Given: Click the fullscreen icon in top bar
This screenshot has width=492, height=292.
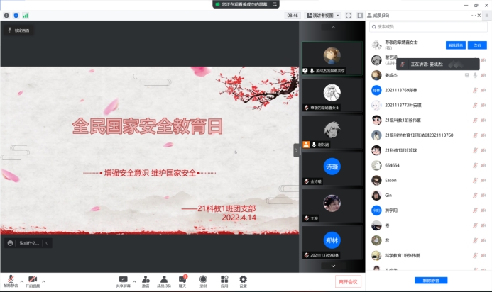Looking at the screenshot, I should (x=350, y=15).
